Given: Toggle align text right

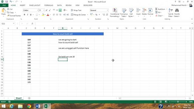Looking at the screenshot, I should coord(60,15).
